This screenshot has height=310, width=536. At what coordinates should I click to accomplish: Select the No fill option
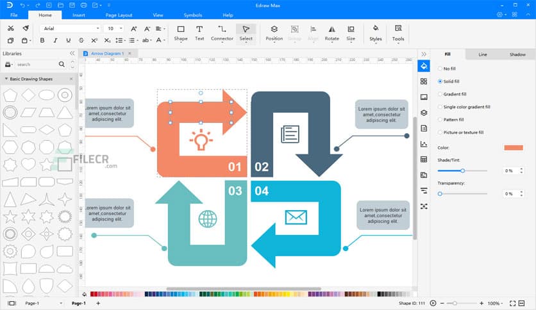click(447, 69)
